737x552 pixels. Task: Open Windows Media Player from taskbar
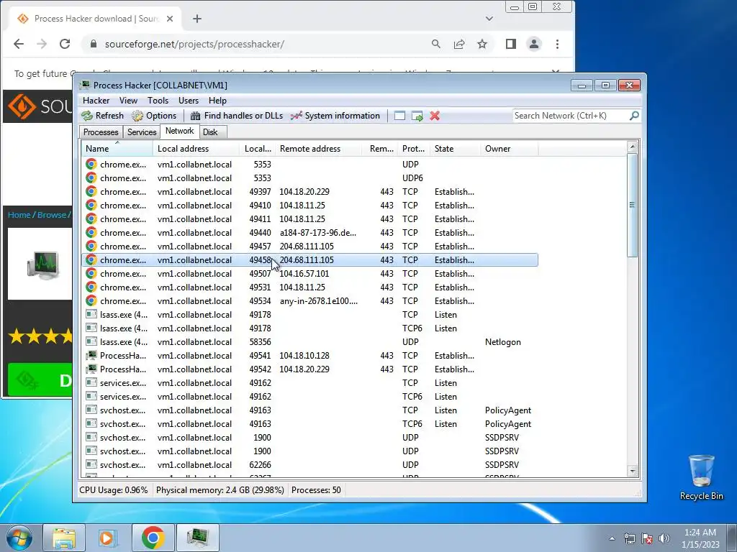click(x=108, y=538)
